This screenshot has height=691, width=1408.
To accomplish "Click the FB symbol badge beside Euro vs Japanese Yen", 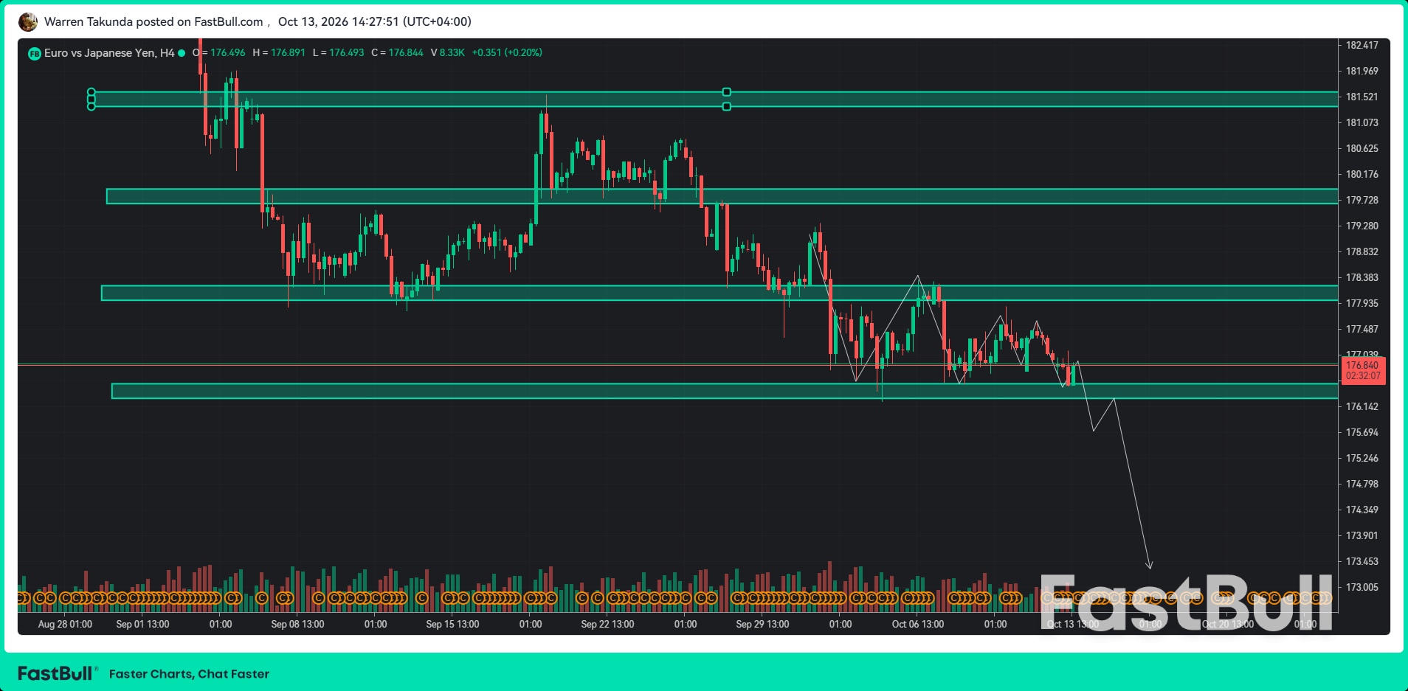I will pos(35,53).
